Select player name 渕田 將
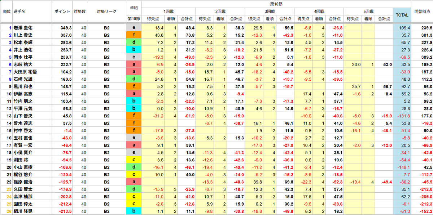 coord(21,160)
